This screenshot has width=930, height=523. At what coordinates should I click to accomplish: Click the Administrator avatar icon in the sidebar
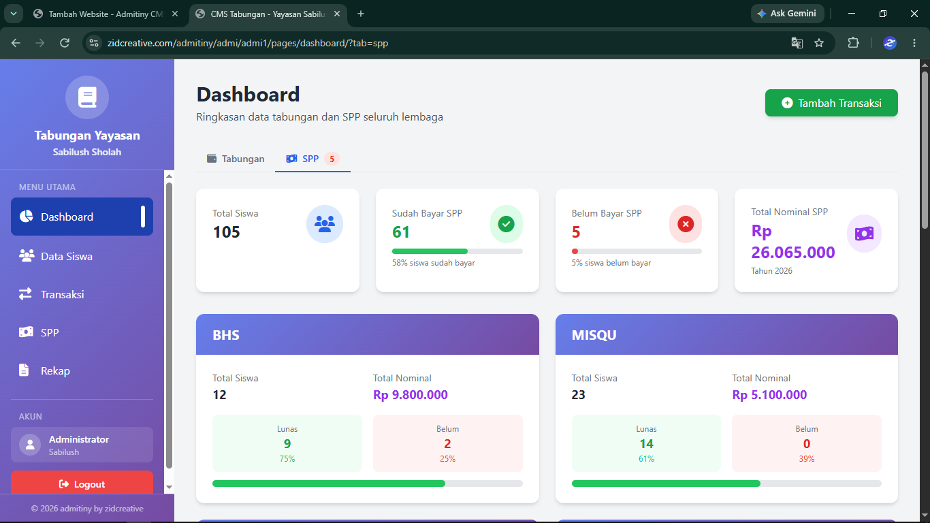[30, 445]
